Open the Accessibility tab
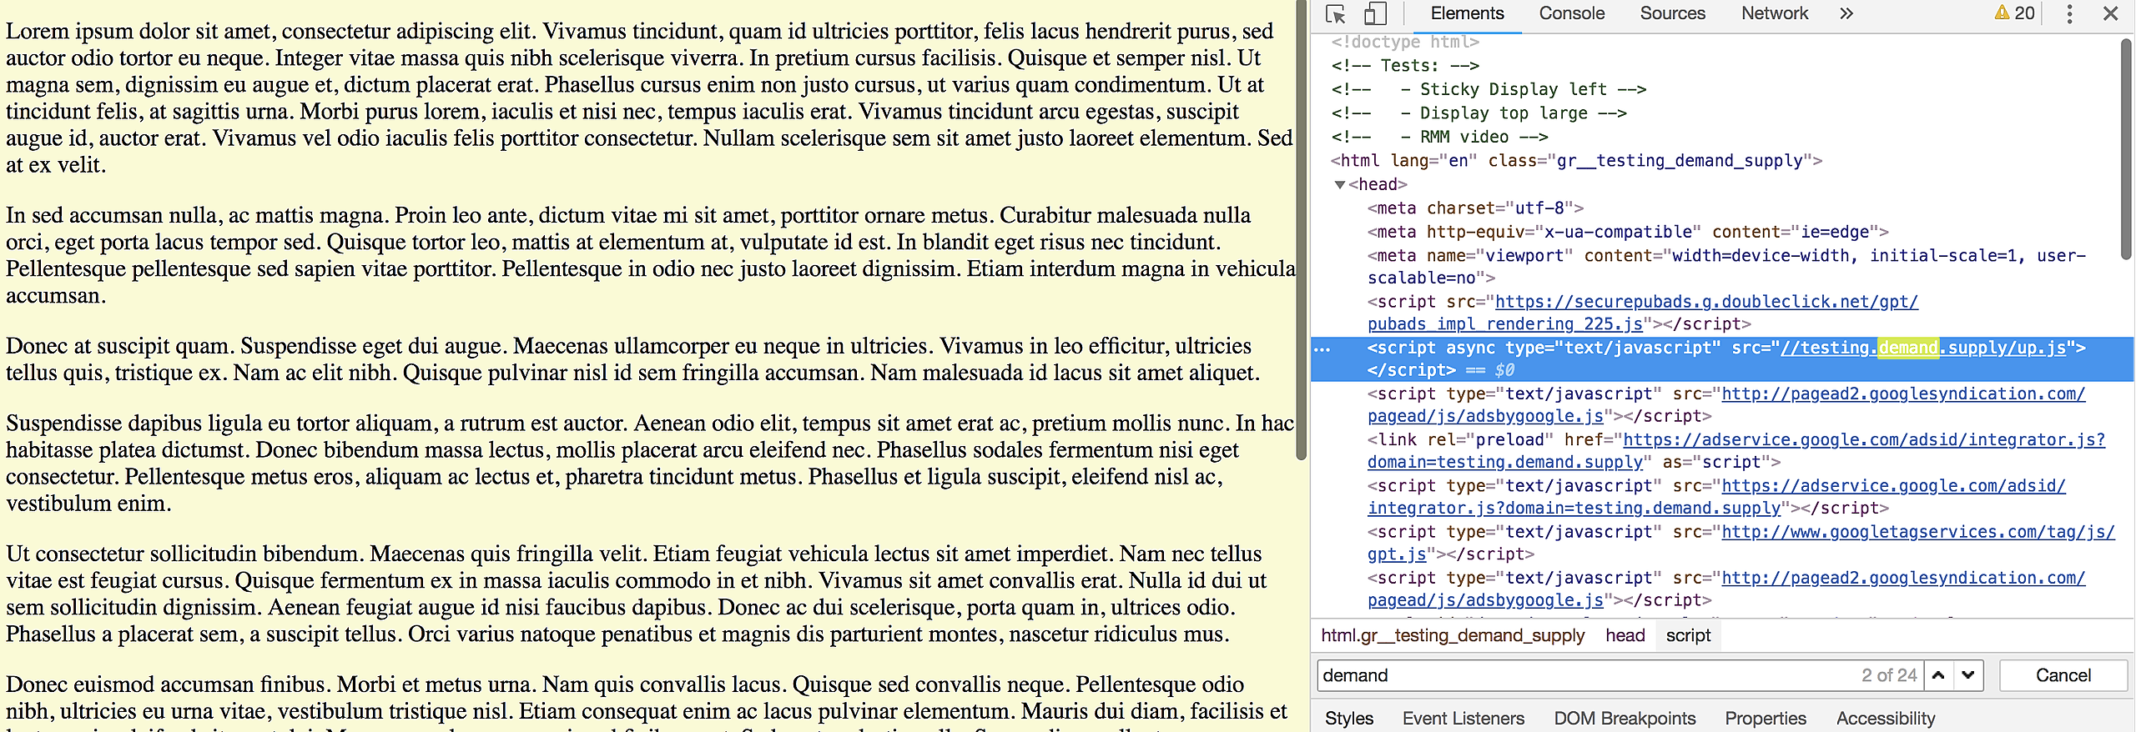 point(1886,718)
